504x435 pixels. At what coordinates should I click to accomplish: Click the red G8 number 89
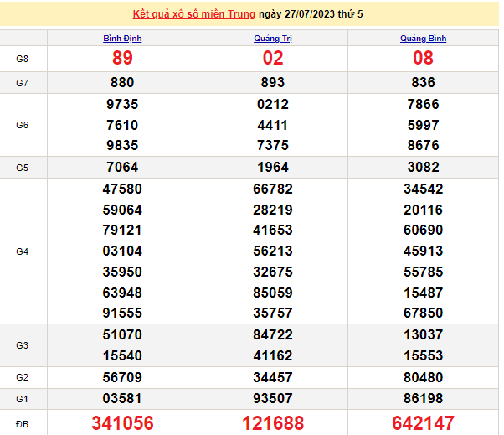point(122,58)
